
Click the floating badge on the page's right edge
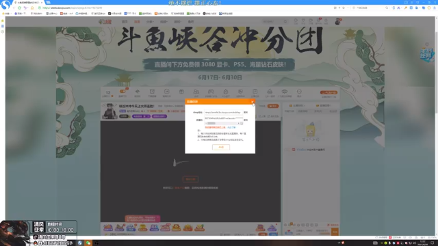pyautogui.click(x=426, y=55)
